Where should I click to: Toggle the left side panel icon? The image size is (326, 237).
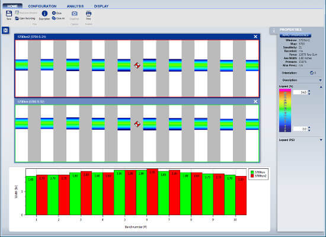pyautogui.click(x=5, y=30)
